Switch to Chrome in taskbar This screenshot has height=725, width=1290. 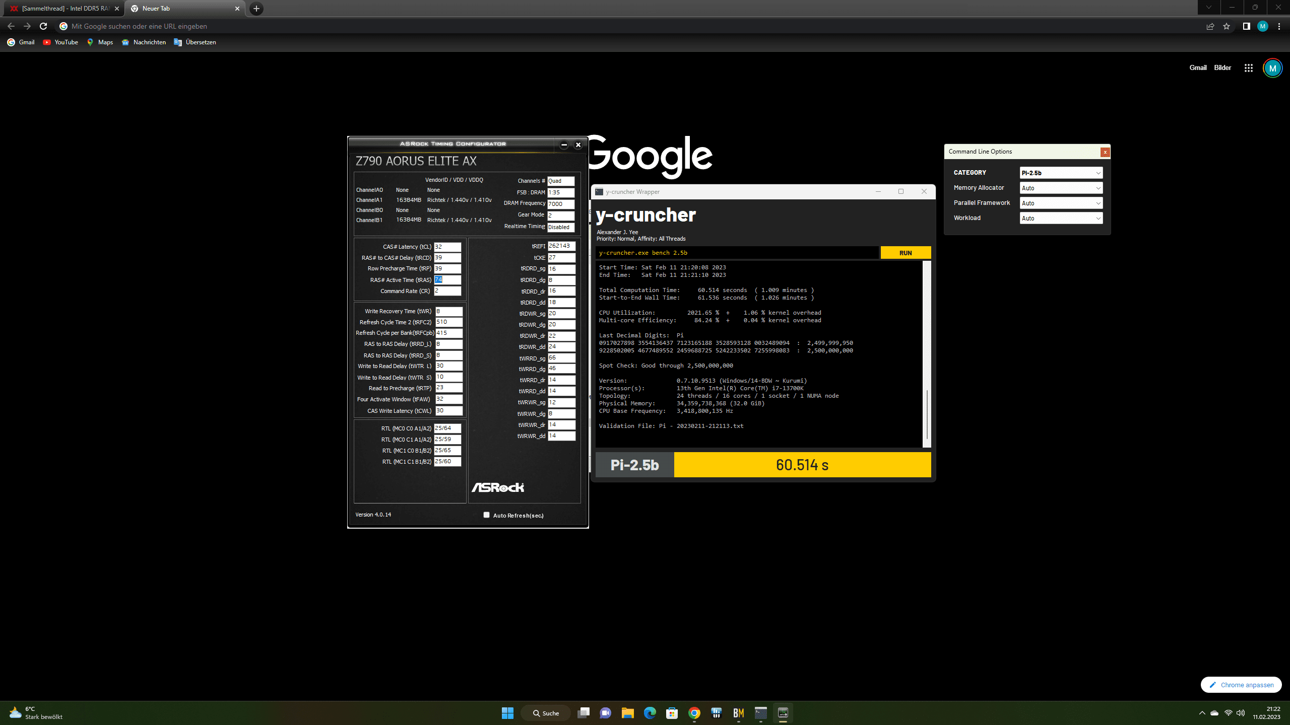[694, 713]
